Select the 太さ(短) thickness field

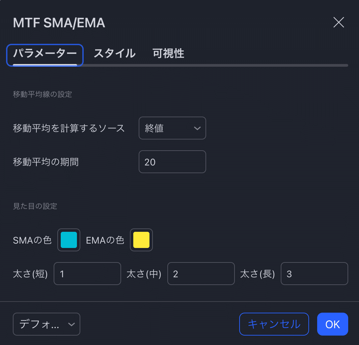[x=87, y=274]
